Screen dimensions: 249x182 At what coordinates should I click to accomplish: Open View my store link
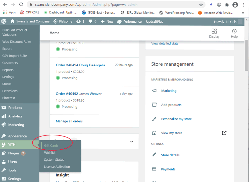172,133
